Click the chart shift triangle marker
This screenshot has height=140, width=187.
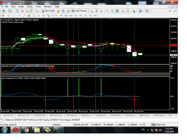click(110, 19)
